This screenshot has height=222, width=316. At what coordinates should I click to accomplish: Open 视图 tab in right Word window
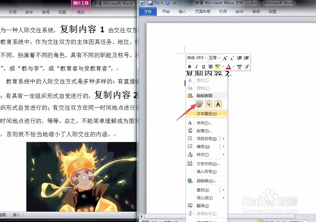coord(272,12)
